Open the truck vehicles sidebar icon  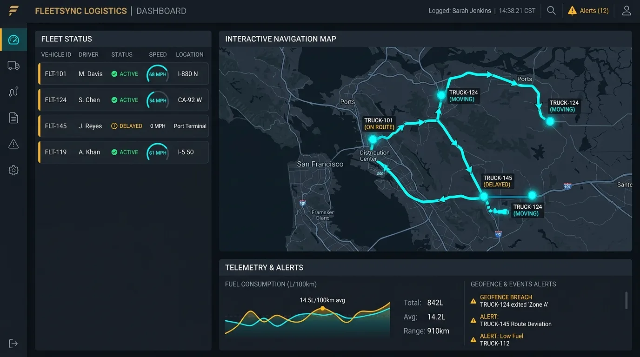click(13, 66)
